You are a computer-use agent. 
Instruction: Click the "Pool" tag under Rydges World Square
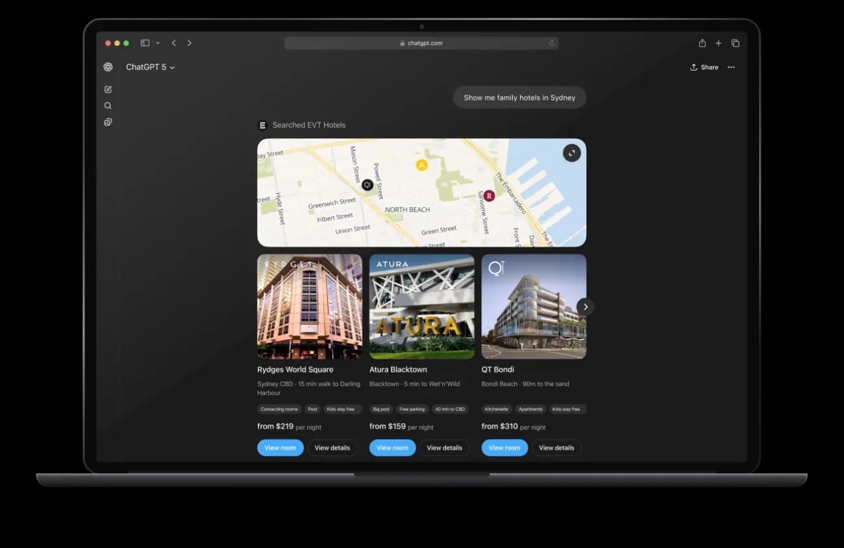313,409
